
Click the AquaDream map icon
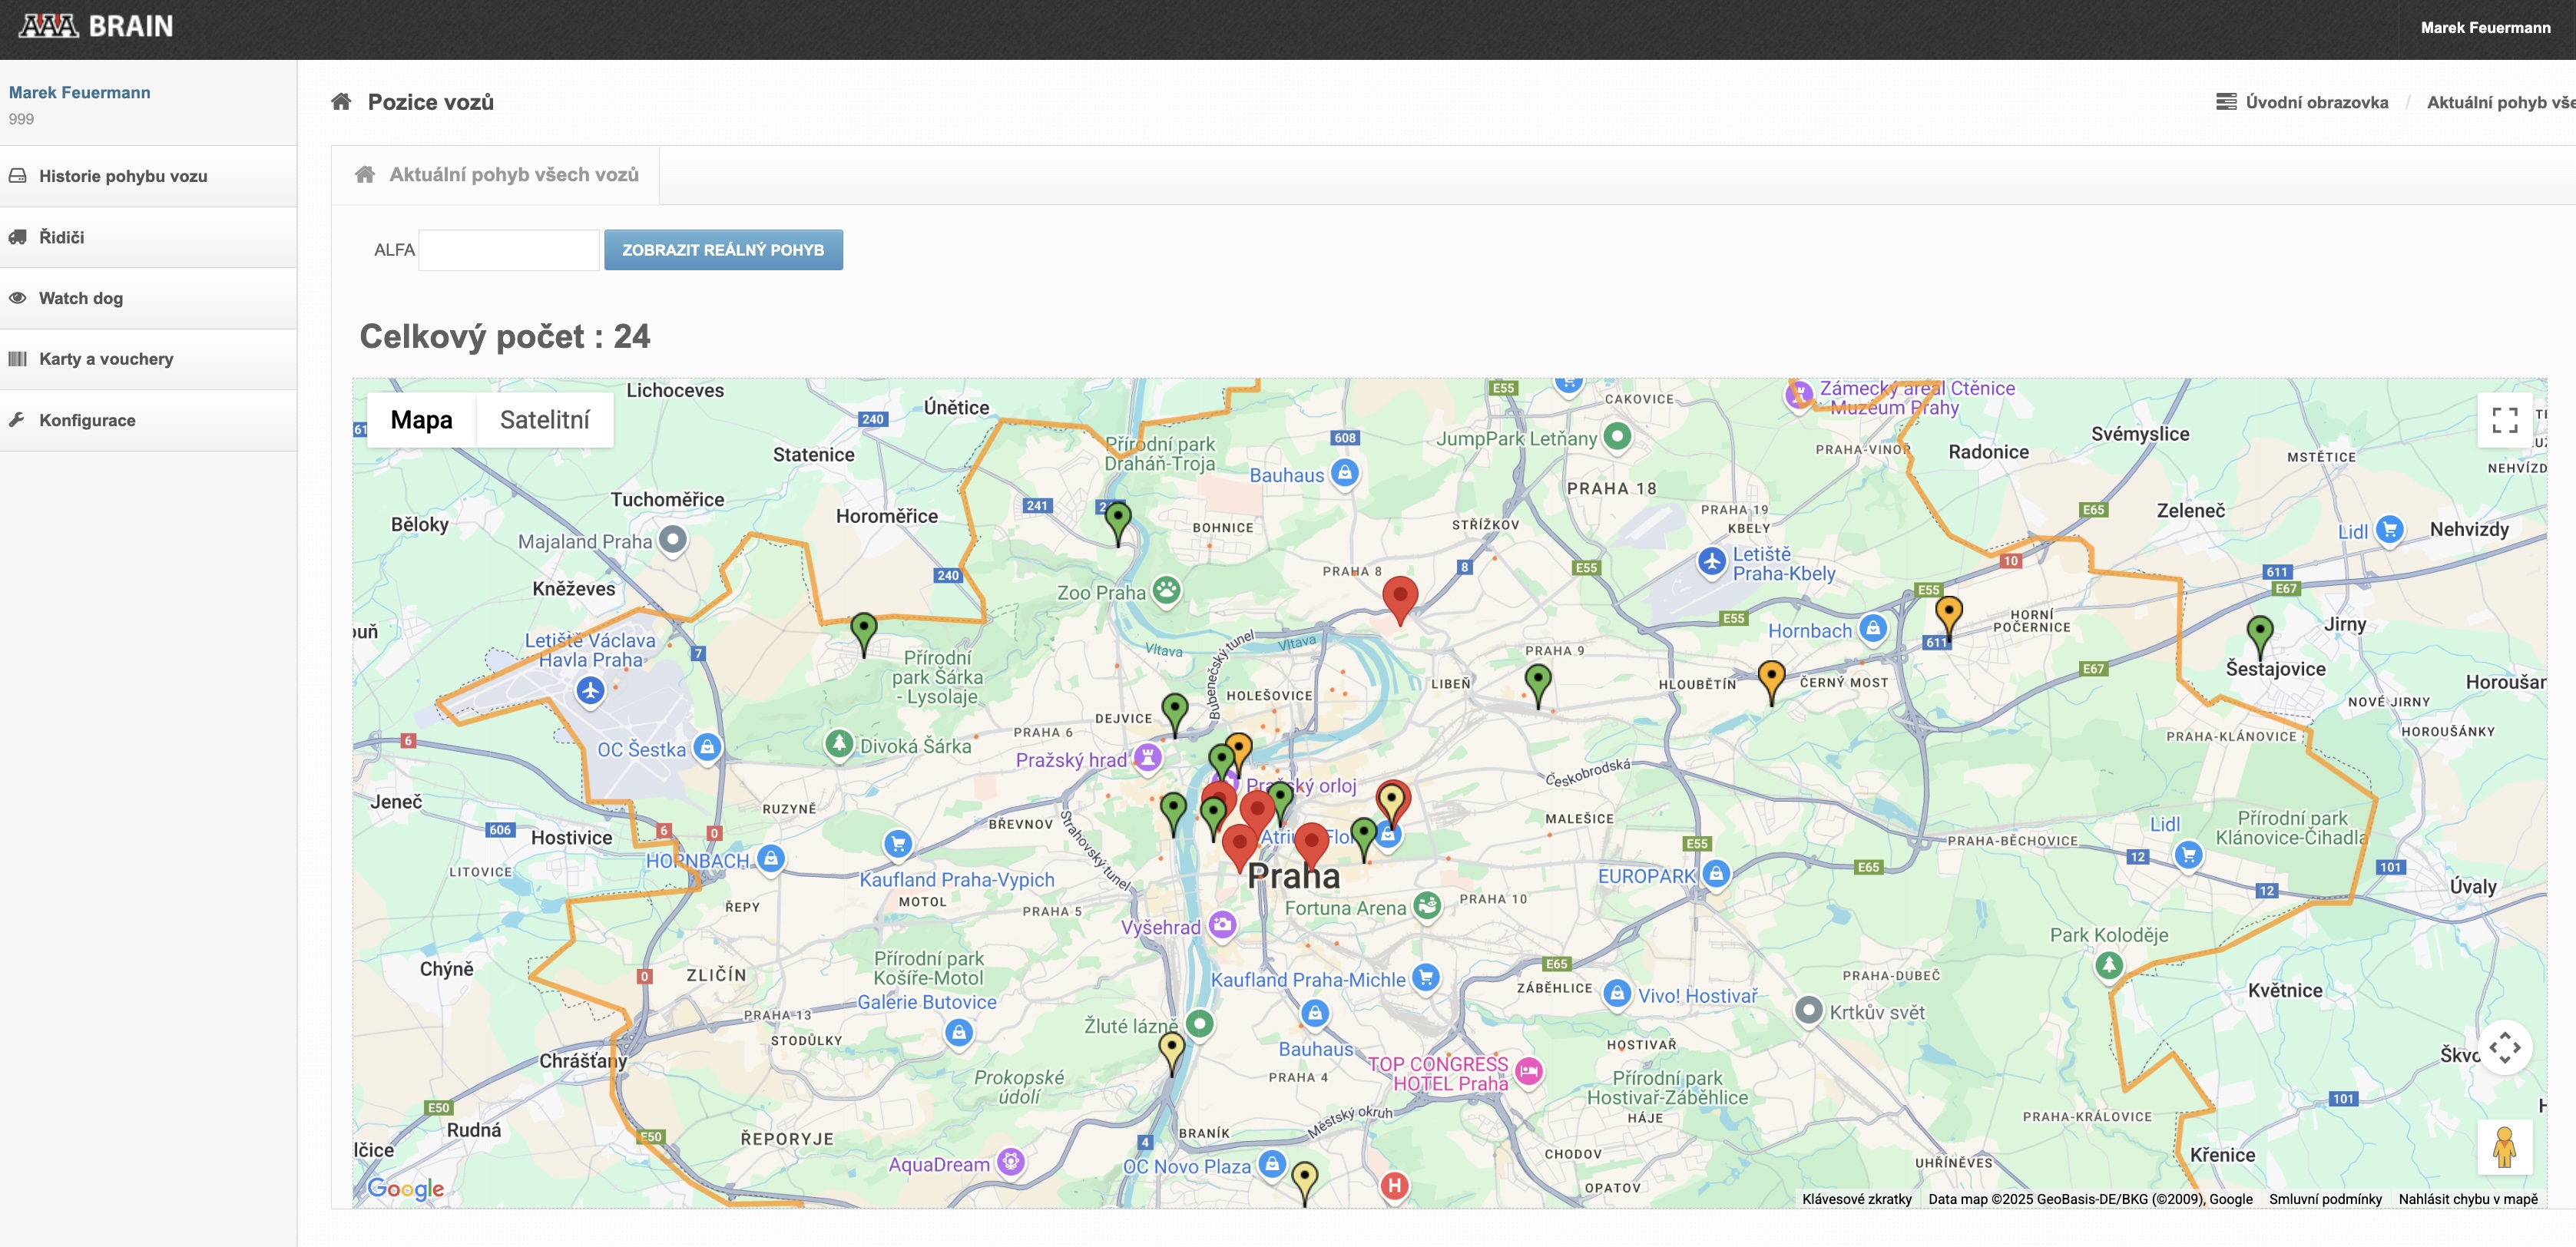1011,1162
